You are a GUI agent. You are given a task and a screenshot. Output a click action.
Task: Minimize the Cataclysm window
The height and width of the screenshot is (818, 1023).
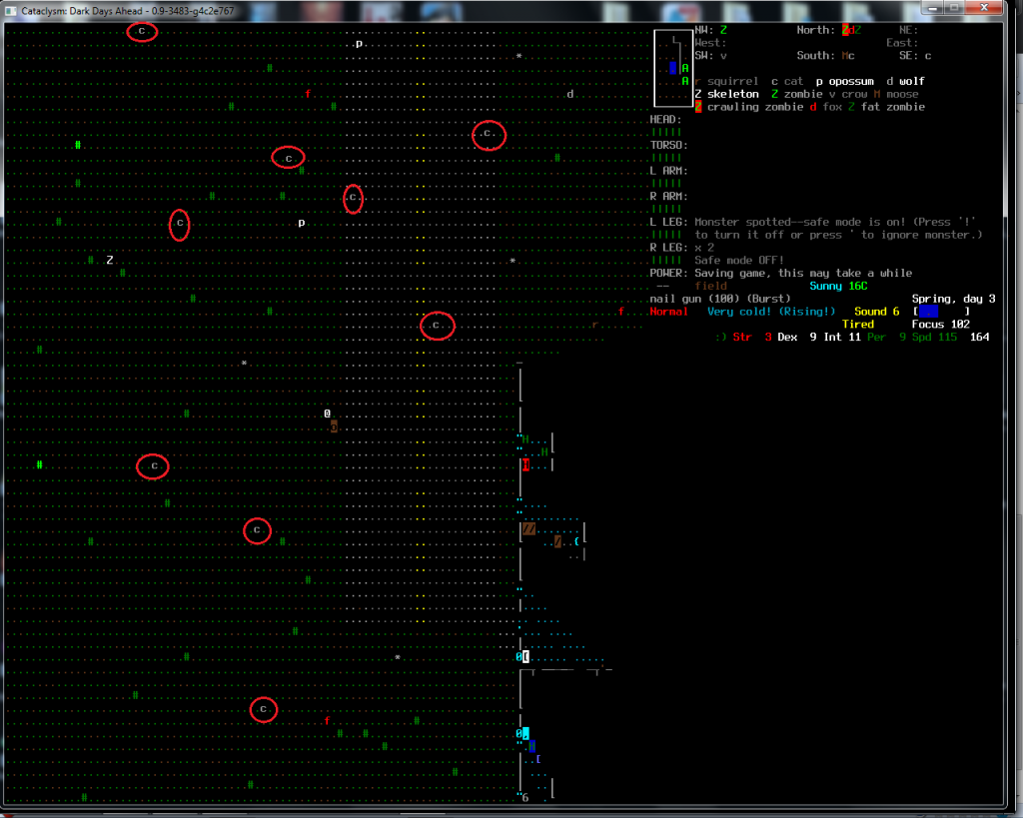point(933,8)
